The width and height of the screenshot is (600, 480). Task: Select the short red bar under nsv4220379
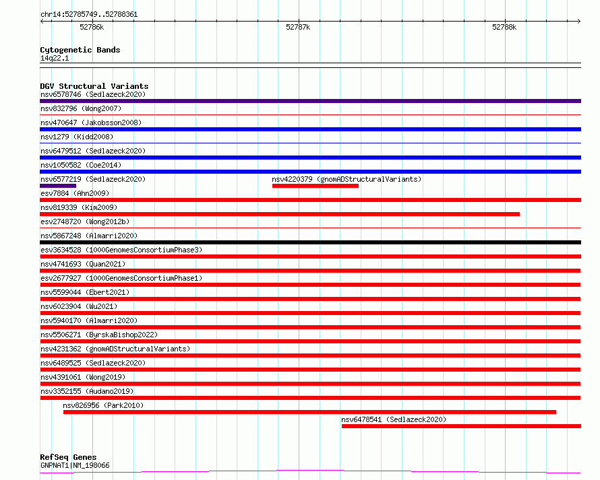[x=316, y=186]
